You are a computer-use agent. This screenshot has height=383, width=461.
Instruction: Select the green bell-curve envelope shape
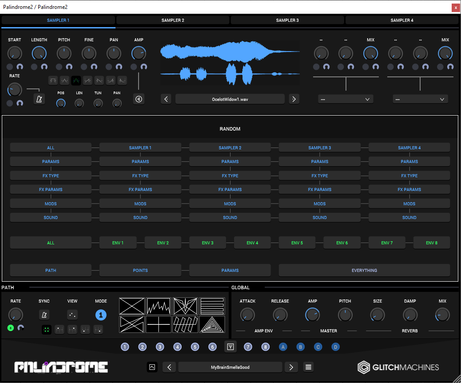tap(76, 80)
